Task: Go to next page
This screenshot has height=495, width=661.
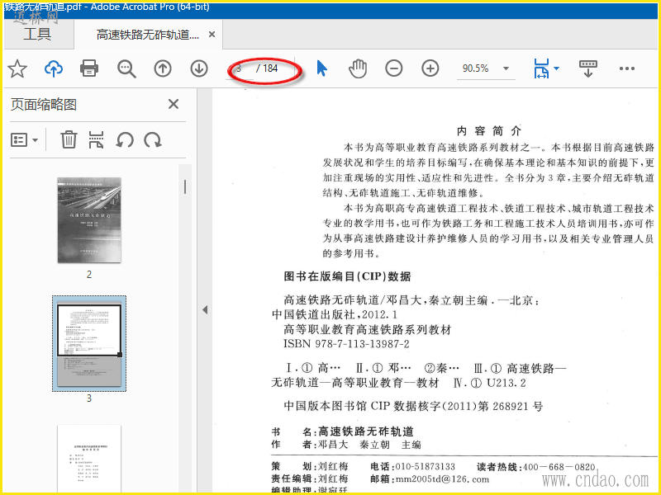Action: 199,68
